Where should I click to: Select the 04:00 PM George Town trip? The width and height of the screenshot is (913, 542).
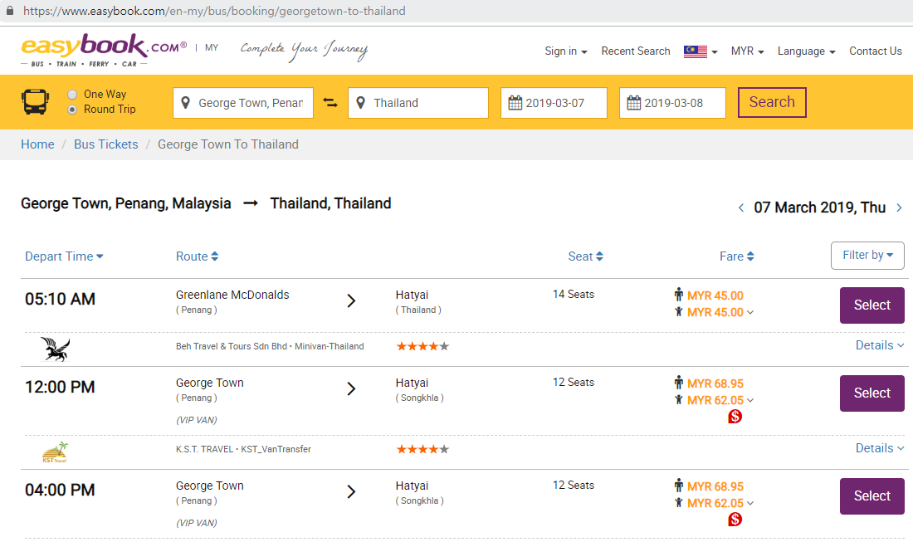pyautogui.click(x=871, y=496)
